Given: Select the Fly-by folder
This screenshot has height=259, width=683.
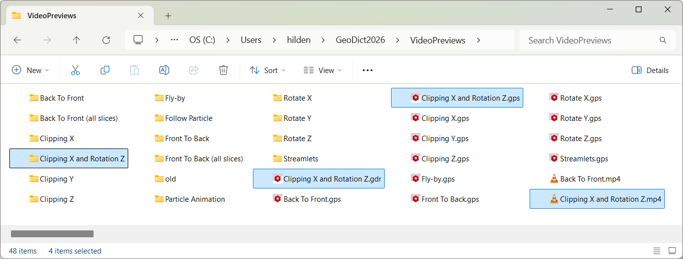Looking at the screenshot, I should [x=170, y=98].
